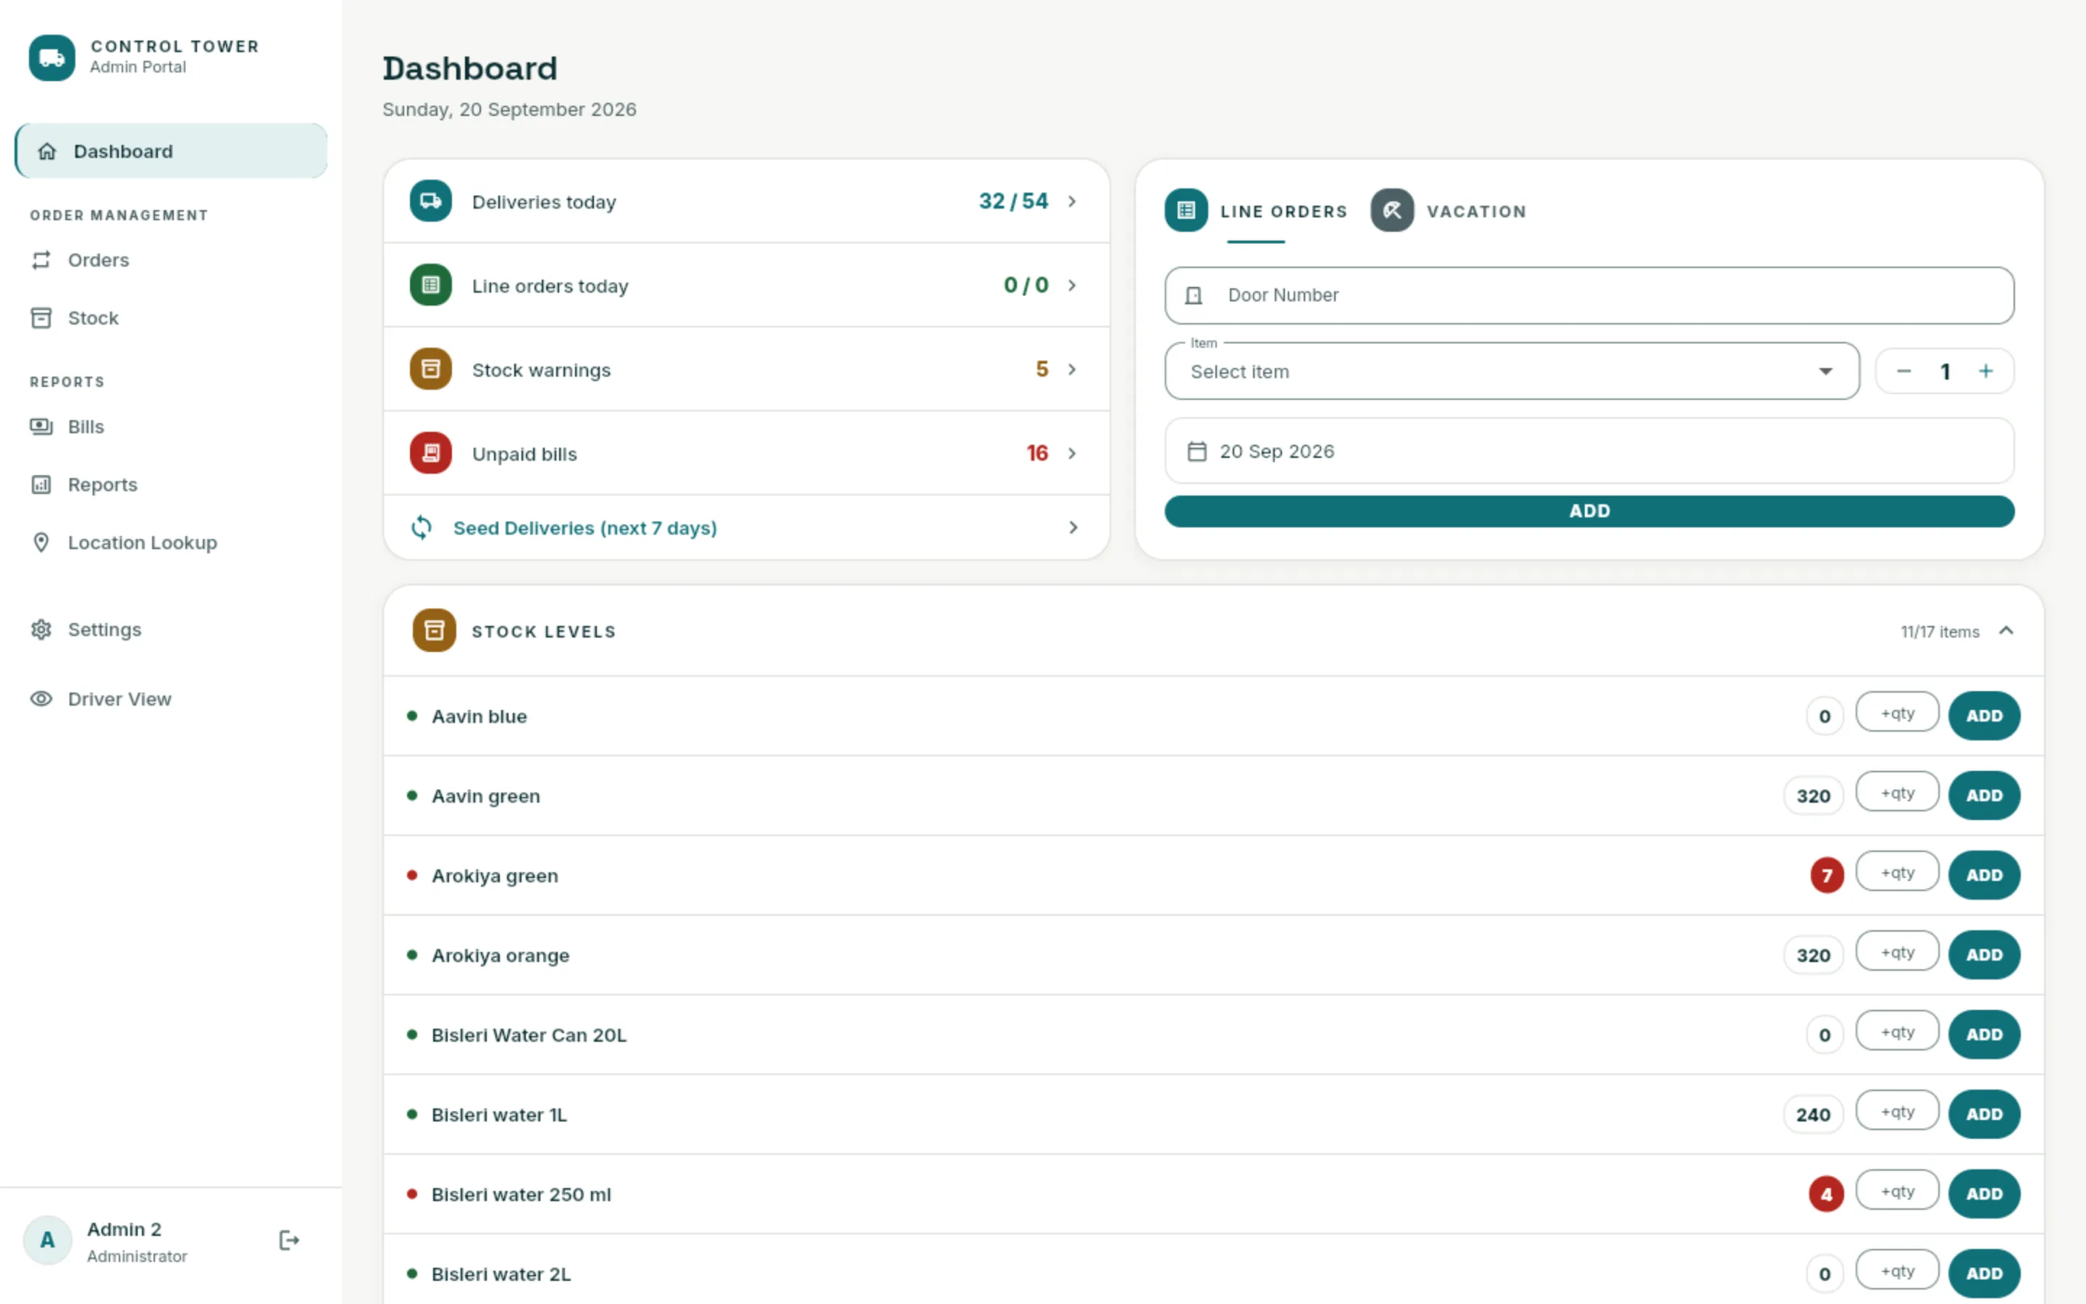This screenshot has width=2086, height=1304.
Task: Expand Deliveries today chevron
Action: [1072, 201]
